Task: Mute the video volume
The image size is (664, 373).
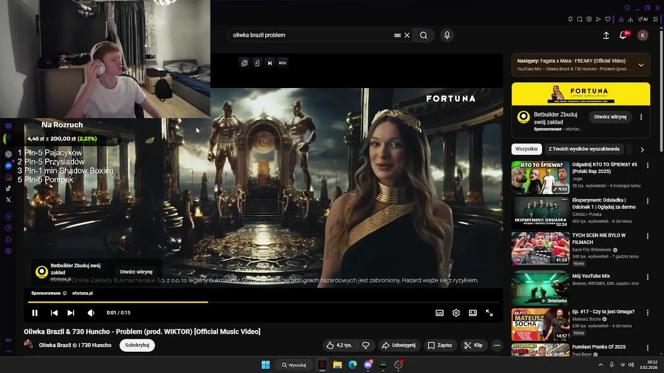Action: pos(91,313)
